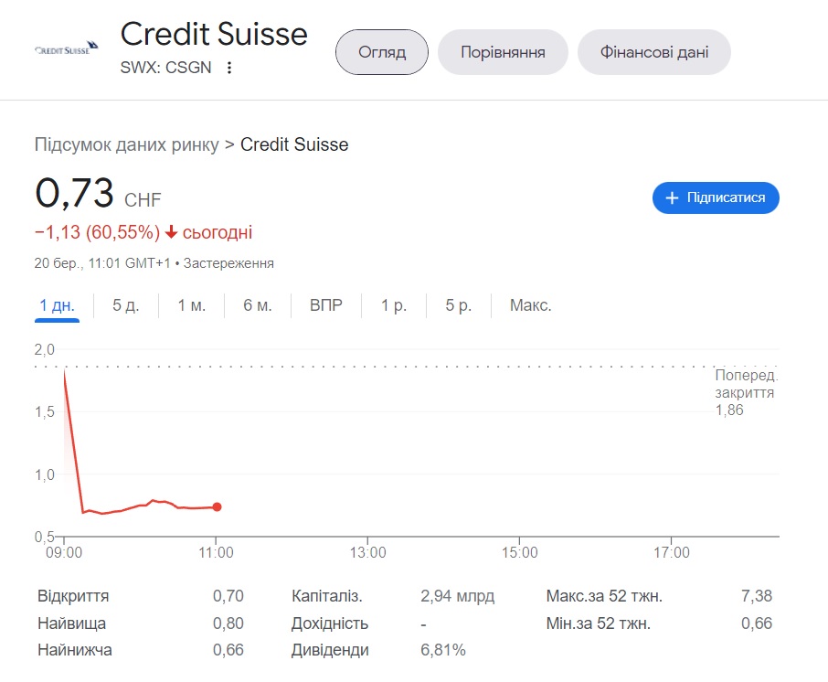
Task: Click the Капіталіз. value 2,94 млрд
Action: coord(457,596)
